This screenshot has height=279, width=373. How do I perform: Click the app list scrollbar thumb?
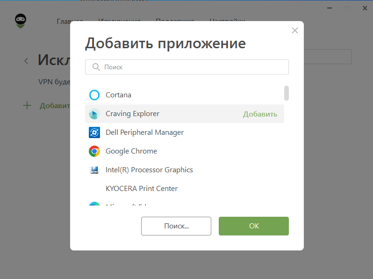click(x=287, y=93)
